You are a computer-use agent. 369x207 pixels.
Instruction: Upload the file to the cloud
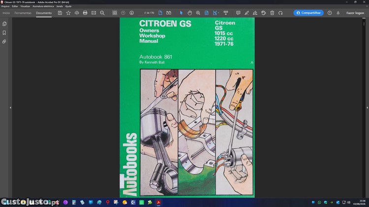(77, 13)
